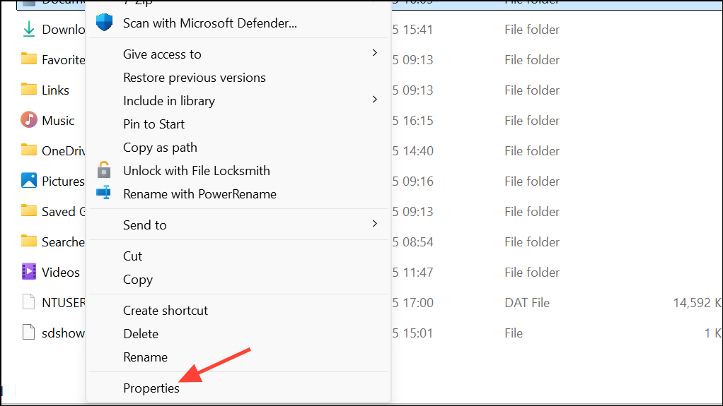This screenshot has height=406, width=723.
Task: Select Cut in the context menu
Action: (132, 256)
